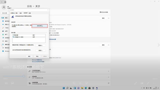The width and height of the screenshot is (160, 90).
Task: Open the Microsoft 软件许可条款 link
Action: (x=38, y=62)
